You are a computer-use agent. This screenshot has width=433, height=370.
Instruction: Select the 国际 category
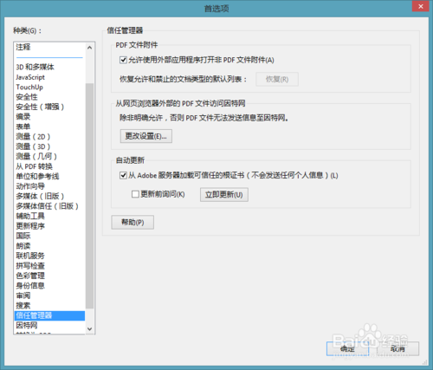(x=49, y=236)
